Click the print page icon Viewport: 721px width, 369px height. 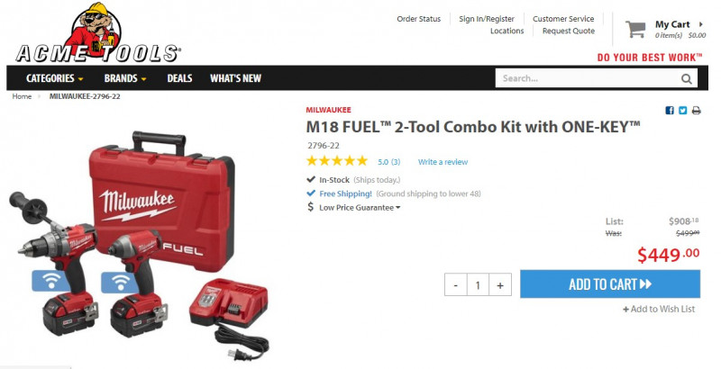[696, 110]
